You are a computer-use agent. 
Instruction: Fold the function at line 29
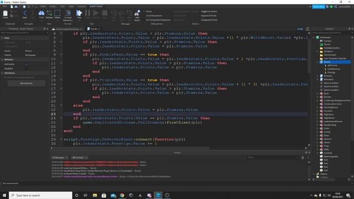click(x=61, y=139)
